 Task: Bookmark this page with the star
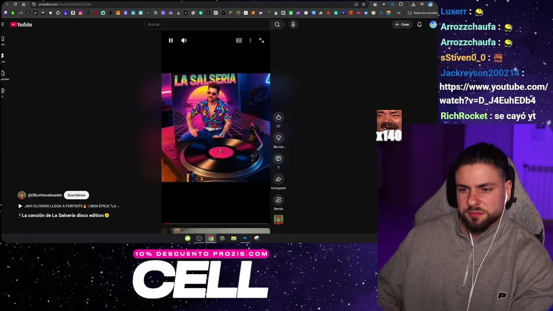(x=364, y=4)
